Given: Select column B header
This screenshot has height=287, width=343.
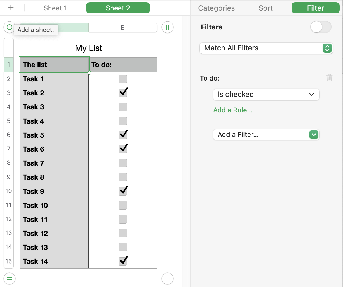Looking at the screenshot, I should (x=123, y=28).
